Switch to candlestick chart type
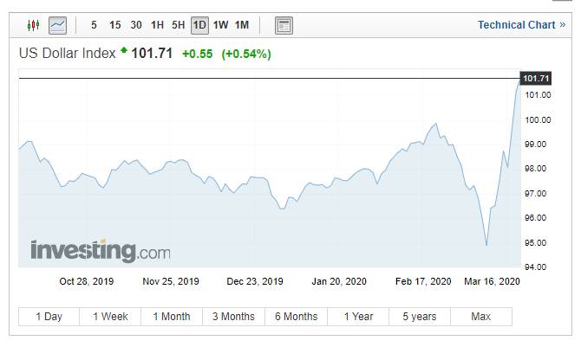Viewport: 581px width, 347px height. tap(34, 25)
